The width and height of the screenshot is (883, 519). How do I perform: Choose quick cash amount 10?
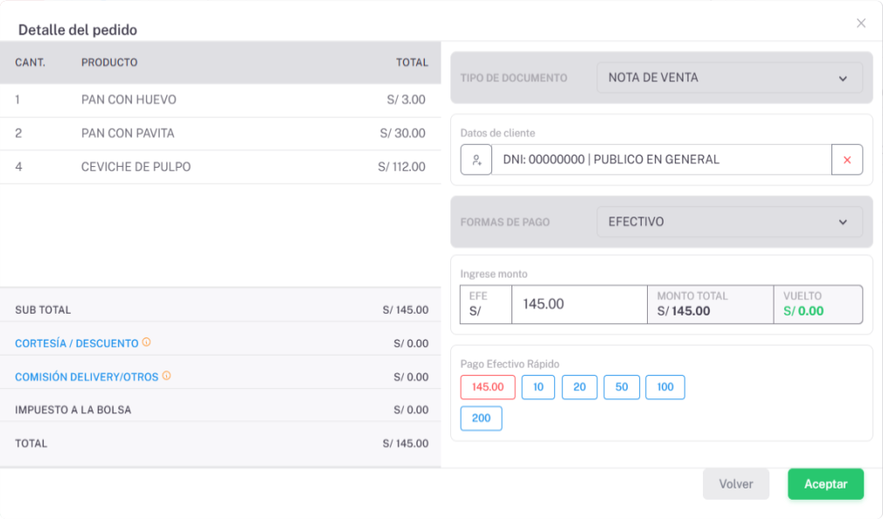point(539,387)
